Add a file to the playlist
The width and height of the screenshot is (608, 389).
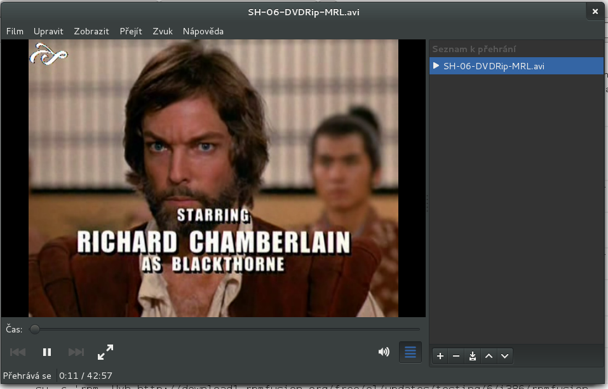point(440,356)
